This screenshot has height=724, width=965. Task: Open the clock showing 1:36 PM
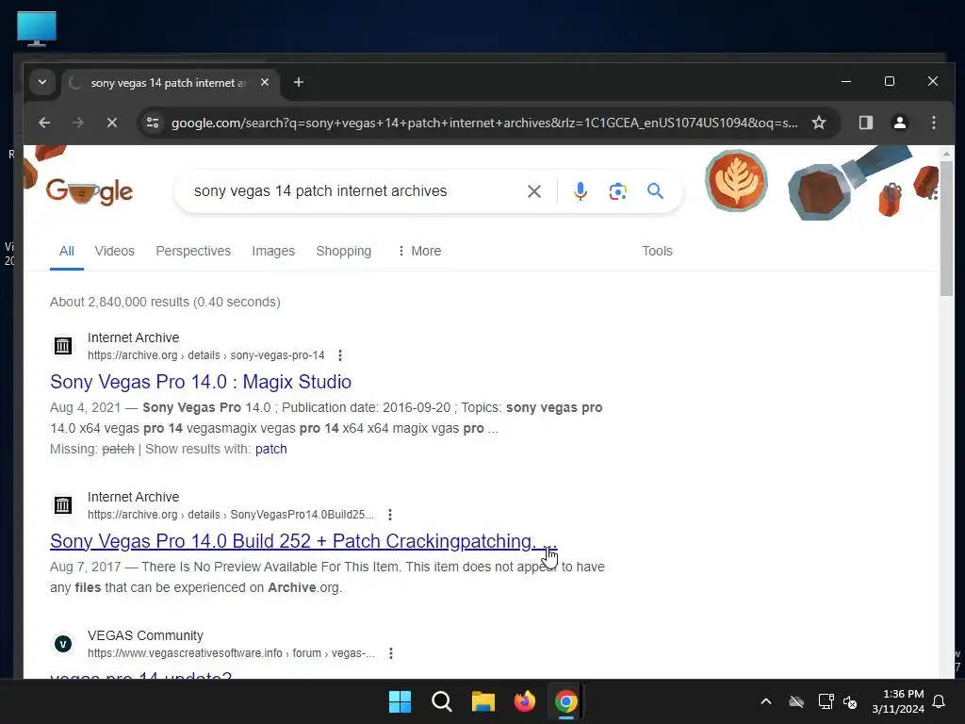[898, 701]
